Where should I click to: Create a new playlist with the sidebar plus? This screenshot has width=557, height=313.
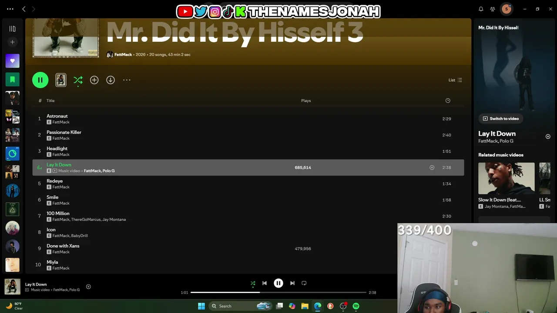pos(12,42)
